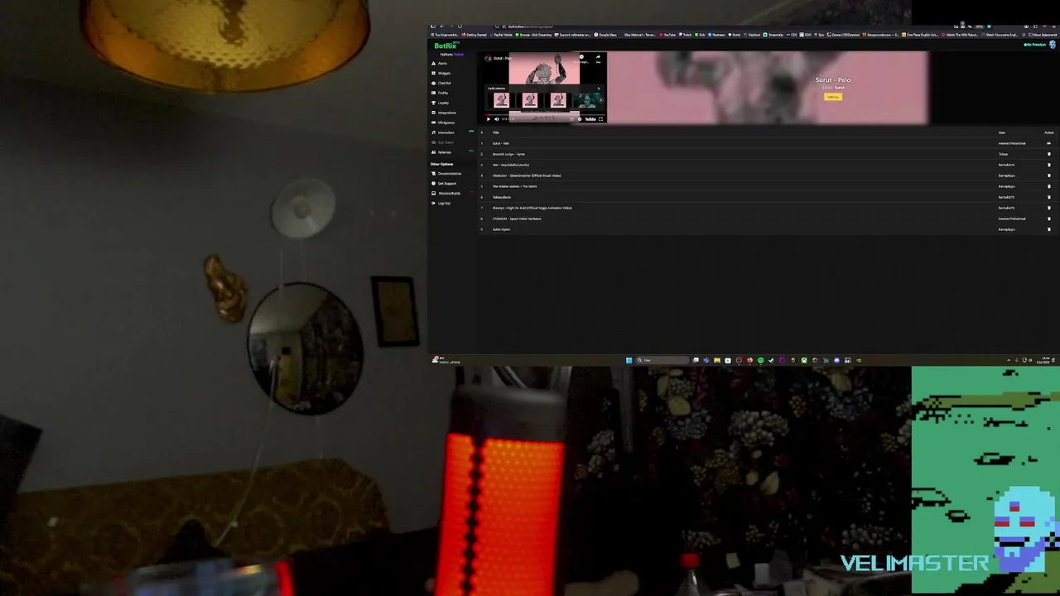Screen dimensions: 1060x596
Task: Open Integrations sidebar item
Action: coord(444,113)
